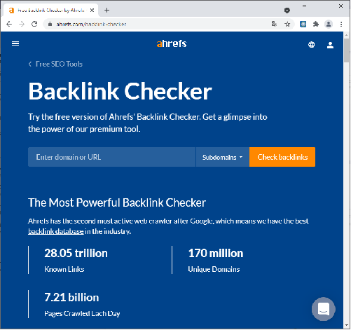Click the ahrefs logo

[x=172, y=43]
